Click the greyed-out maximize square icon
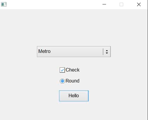This screenshot has width=148, height=120. pos(121,4)
